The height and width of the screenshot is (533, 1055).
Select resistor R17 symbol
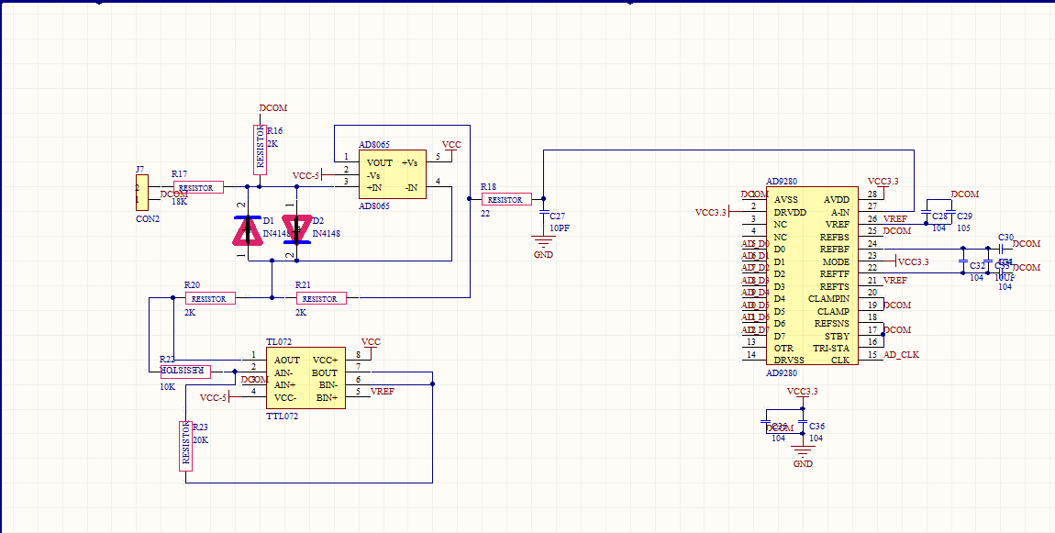pos(198,188)
